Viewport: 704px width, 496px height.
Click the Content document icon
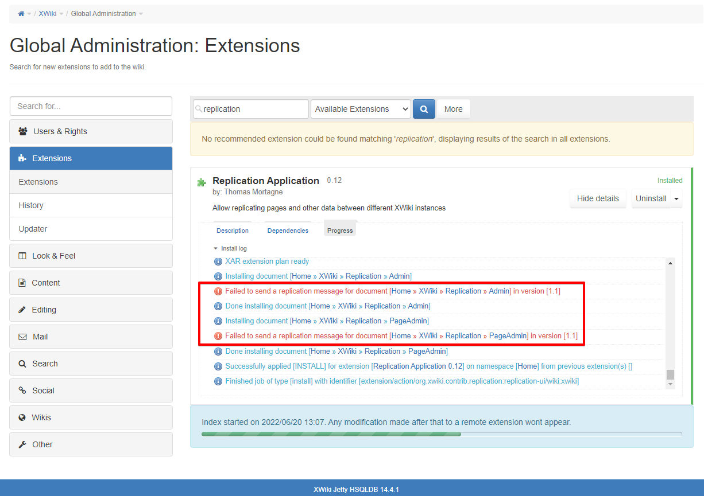[22, 283]
